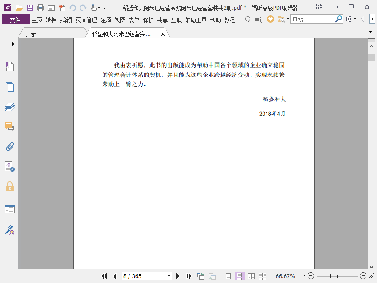The width and height of the screenshot is (377, 283).
Task: Go to the last page
Action: pos(189,276)
